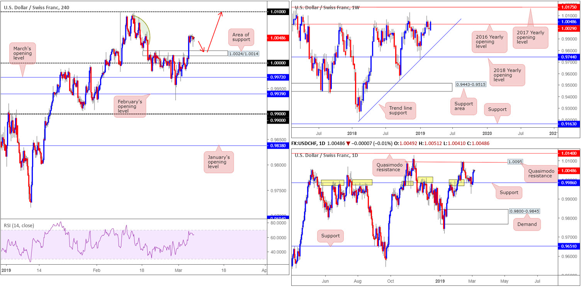Click the 60.0000 value on the RSI scale
This screenshot has height=287, width=581.
277,238
